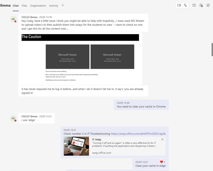Click the 'Emma' chat title

[5, 5]
